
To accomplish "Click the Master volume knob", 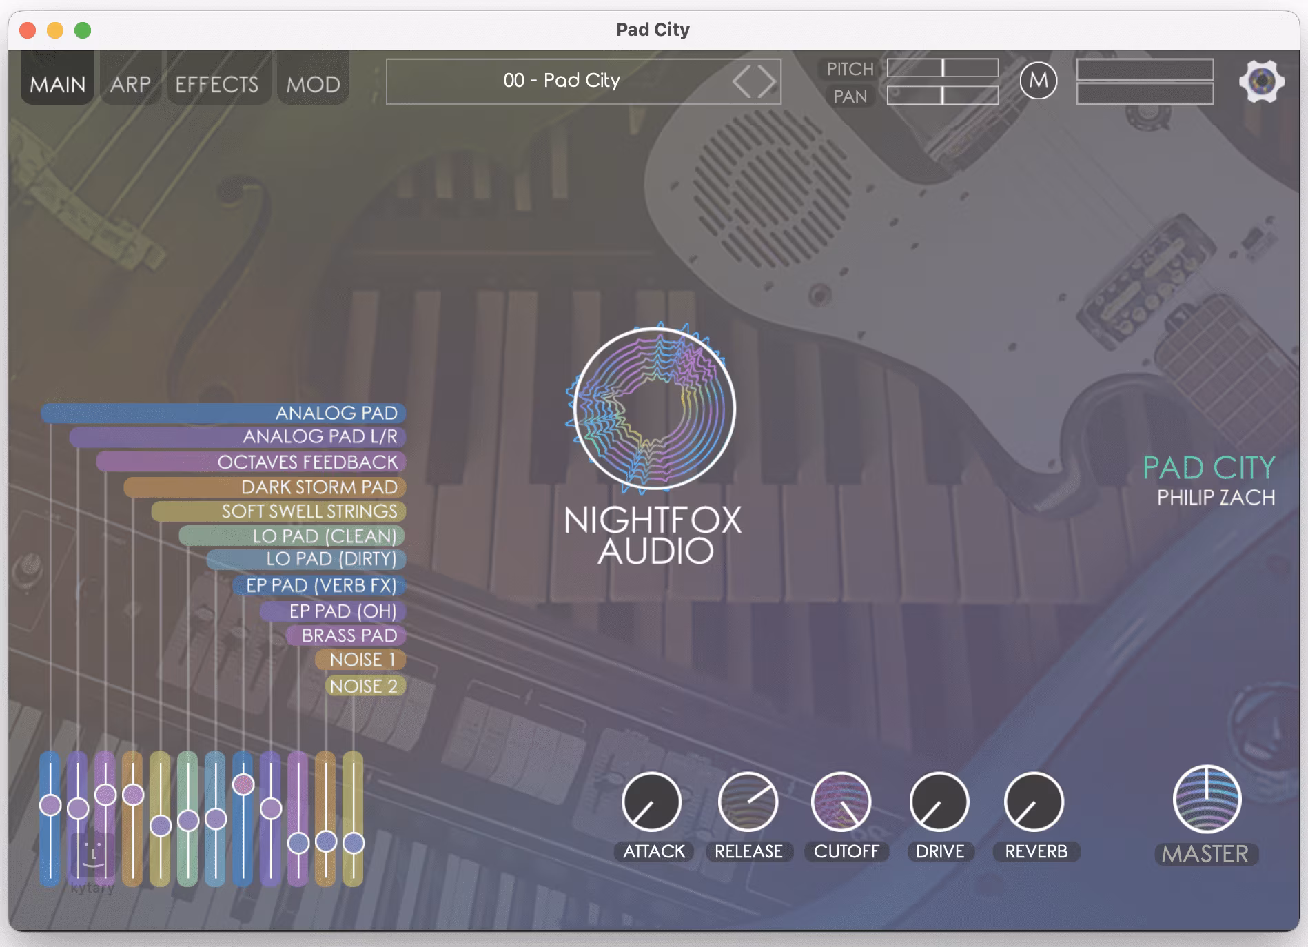I will click(x=1207, y=800).
